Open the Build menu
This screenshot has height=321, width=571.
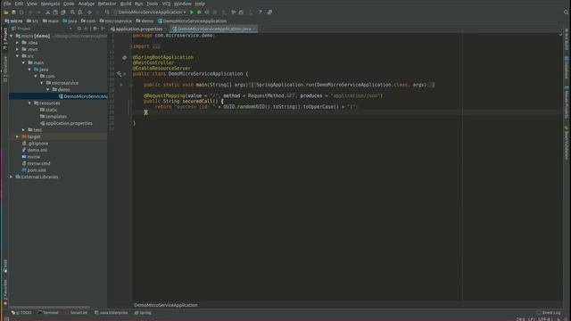point(126,4)
